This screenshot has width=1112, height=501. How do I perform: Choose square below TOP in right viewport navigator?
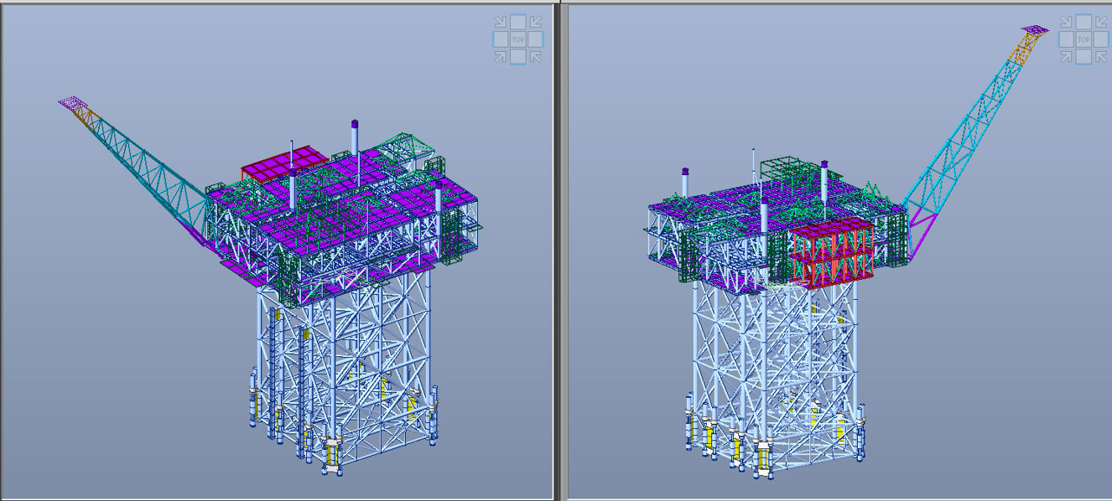tap(1083, 56)
